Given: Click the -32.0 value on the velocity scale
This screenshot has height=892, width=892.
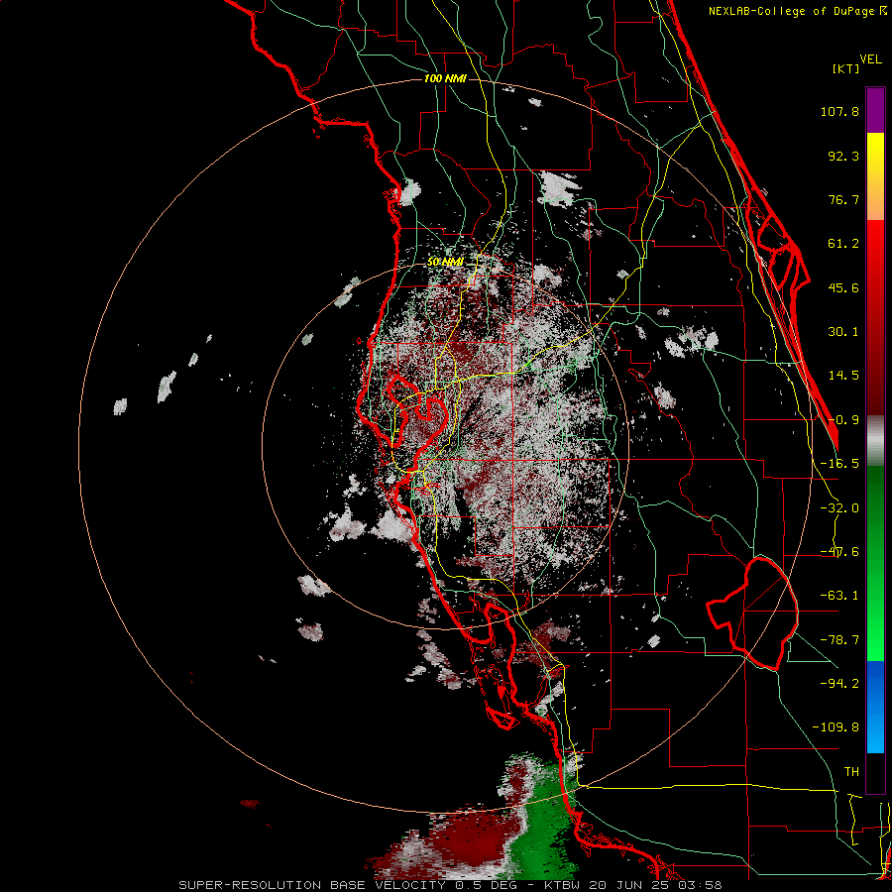Looking at the screenshot, I should (839, 508).
